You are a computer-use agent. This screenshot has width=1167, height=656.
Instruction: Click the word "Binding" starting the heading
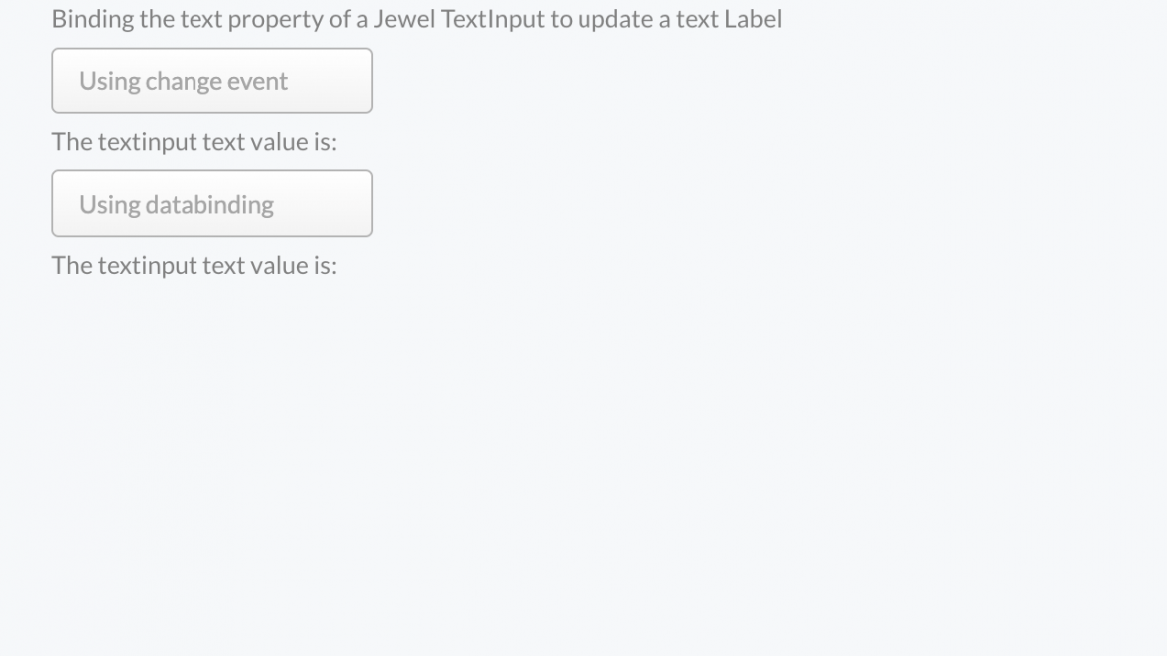[92, 19]
